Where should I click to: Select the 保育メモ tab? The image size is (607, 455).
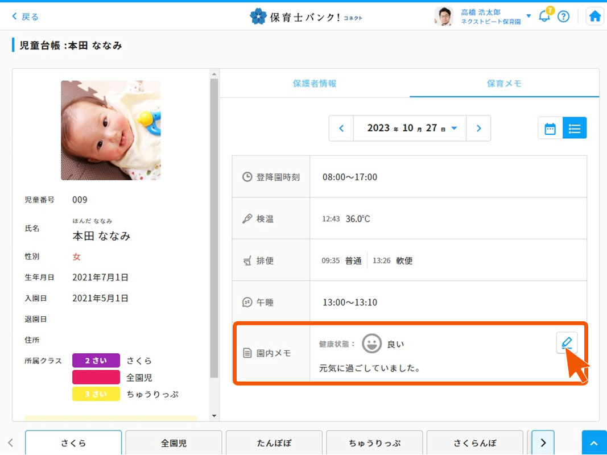point(504,84)
